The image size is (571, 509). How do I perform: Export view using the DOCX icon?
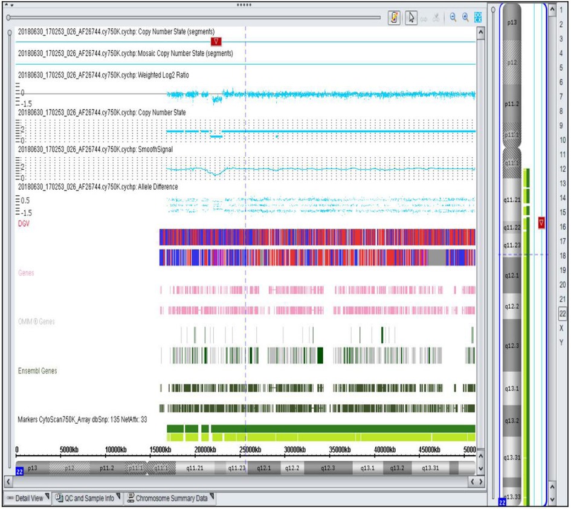pos(478,17)
